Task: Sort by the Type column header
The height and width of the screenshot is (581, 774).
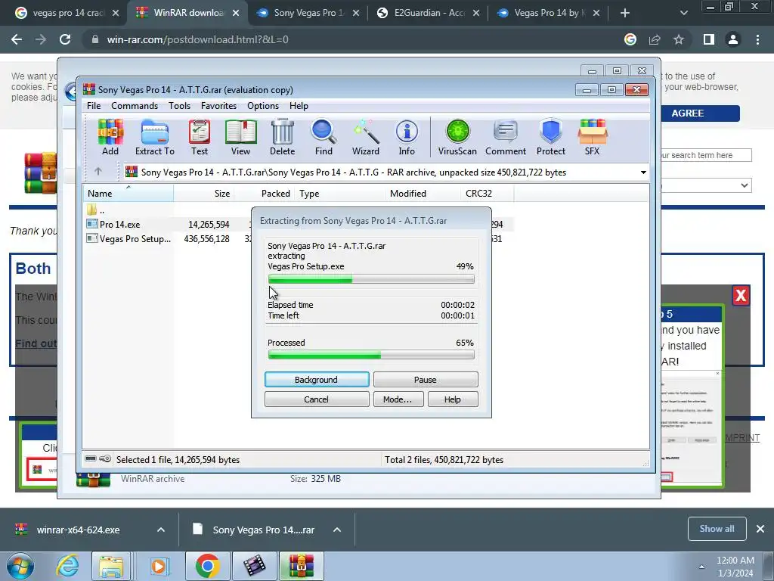Action: pyautogui.click(x=339, y=194)
